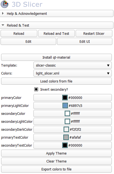The image size is (114, 174).
Task: Pick the secondaryColor white swatch
Action: pos(67,113)
